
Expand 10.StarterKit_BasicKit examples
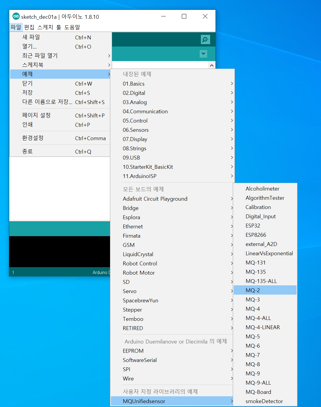tap(172, 167)
